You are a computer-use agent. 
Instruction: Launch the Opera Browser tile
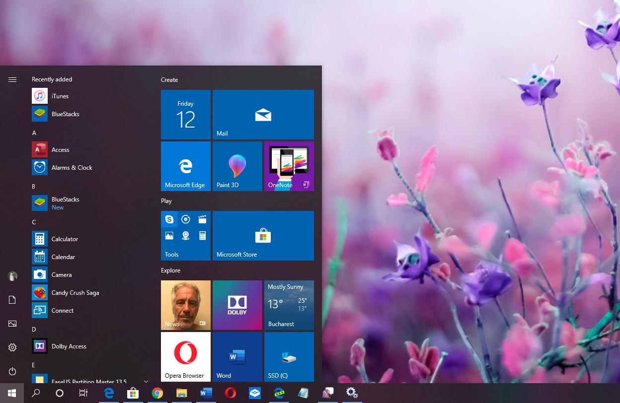point(186,357)
